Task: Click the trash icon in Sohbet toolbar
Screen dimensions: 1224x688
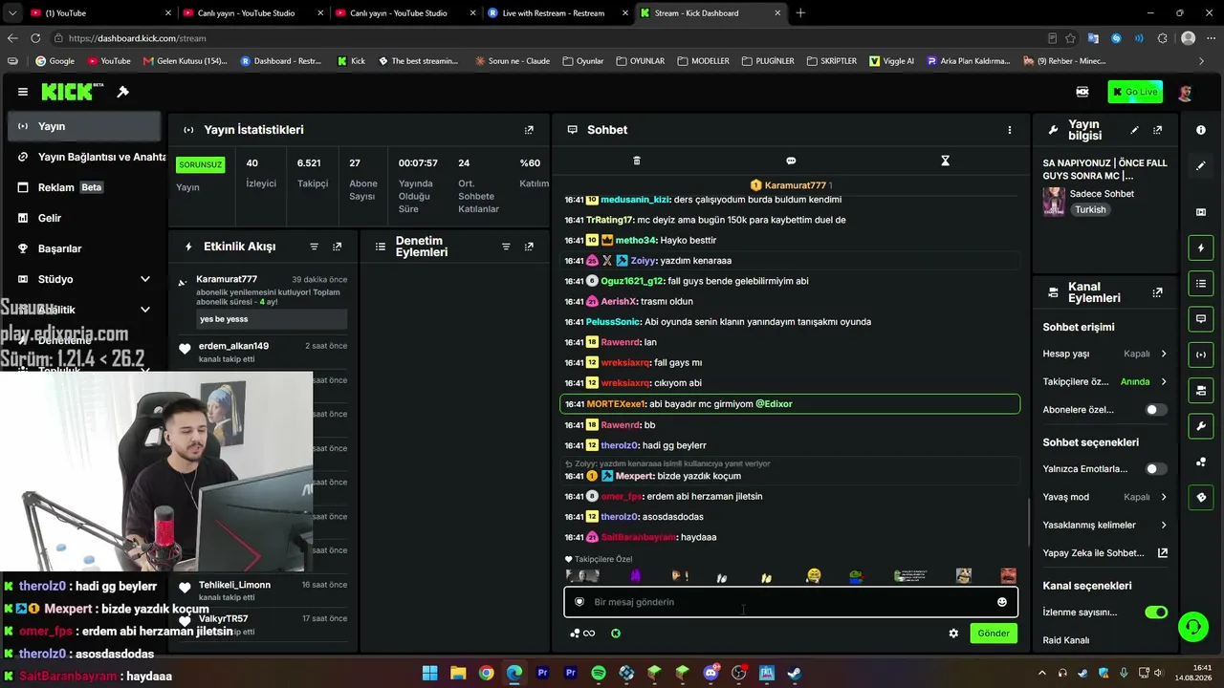Action: tap(637, 161)
